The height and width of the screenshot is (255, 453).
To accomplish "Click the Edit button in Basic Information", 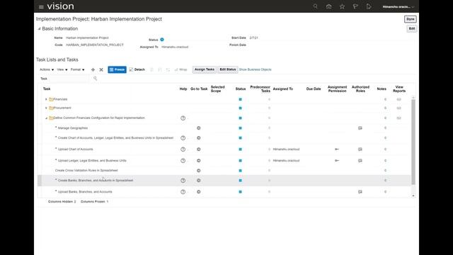I will tap(412, 28).
